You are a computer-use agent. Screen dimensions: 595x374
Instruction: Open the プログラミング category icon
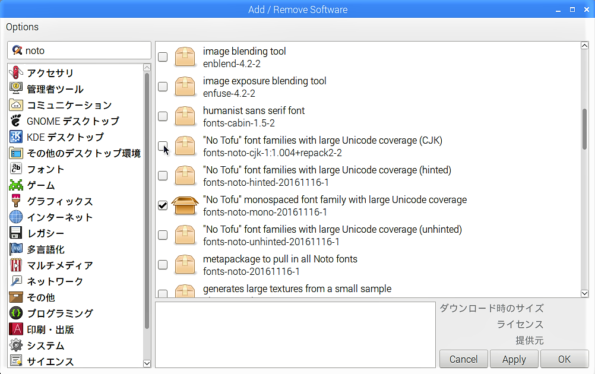tap(16, 313)
